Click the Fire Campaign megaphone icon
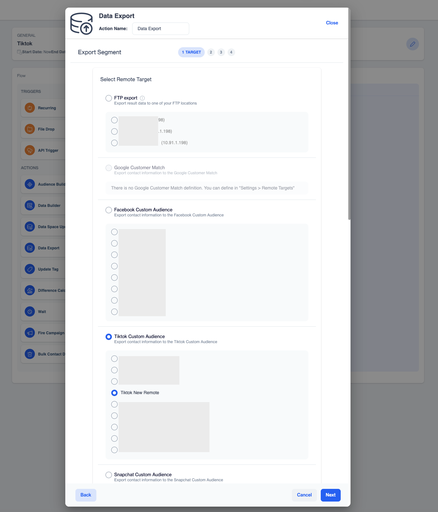 [30, 333]
